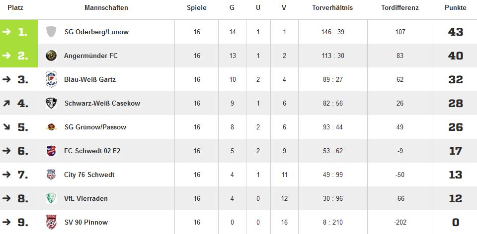Click the SG Oderberg/Lunow gray shield logo
The image size is (477, 234).
(x=51, y=32)
